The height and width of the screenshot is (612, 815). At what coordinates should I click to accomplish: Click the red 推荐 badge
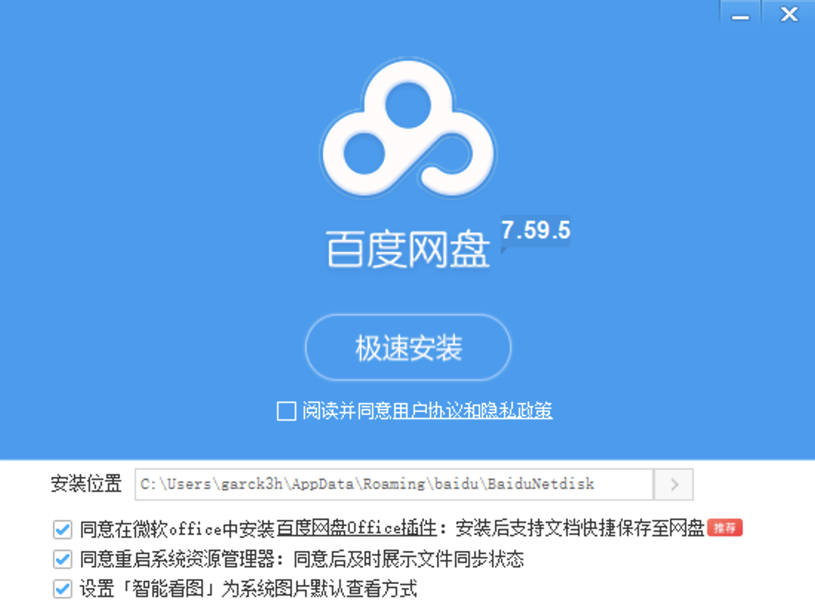[x=724, y=528]
